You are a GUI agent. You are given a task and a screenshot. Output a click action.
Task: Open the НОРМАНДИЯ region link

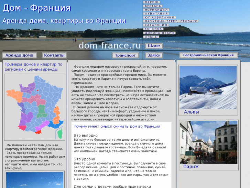point(156,10)
